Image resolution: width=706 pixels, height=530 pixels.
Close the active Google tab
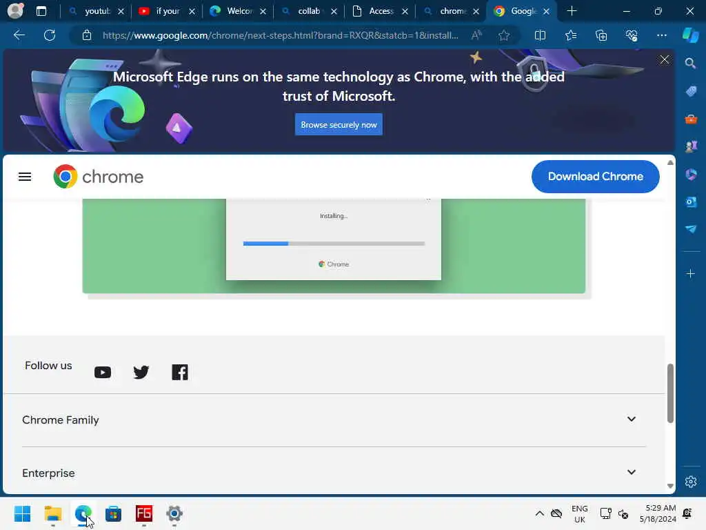546,11
